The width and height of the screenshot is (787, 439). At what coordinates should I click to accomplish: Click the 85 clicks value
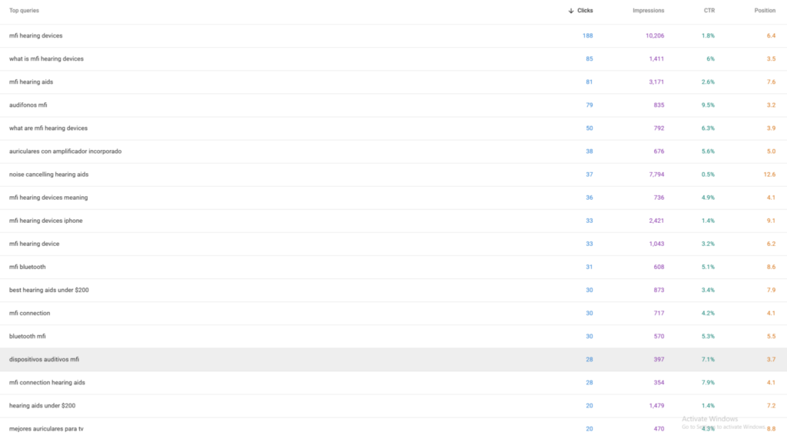[x=589, y=58]
